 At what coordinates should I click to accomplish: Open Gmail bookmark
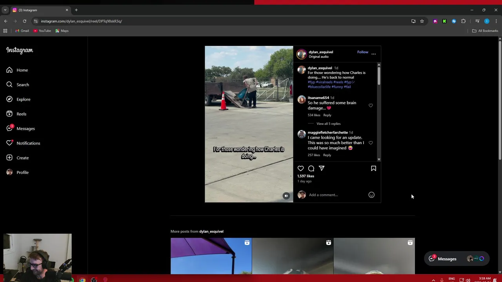coord(22,31)
